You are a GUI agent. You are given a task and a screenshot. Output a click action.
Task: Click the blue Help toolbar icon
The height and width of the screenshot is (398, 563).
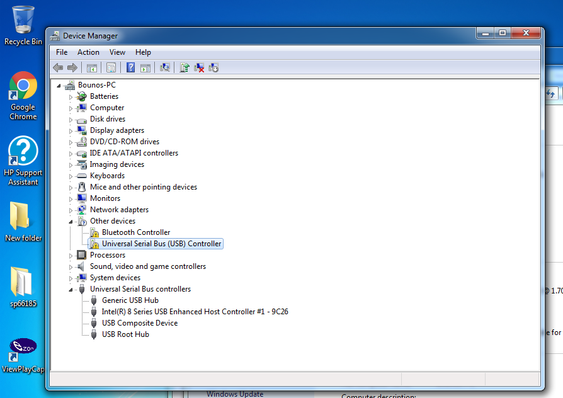(130, 67)
